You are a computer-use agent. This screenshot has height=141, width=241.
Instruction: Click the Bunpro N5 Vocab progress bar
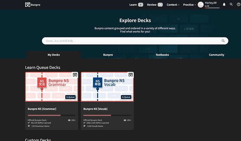point(107,115)
